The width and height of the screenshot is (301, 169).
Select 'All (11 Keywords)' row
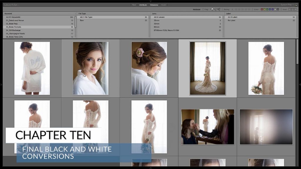(x=39, y=17)
